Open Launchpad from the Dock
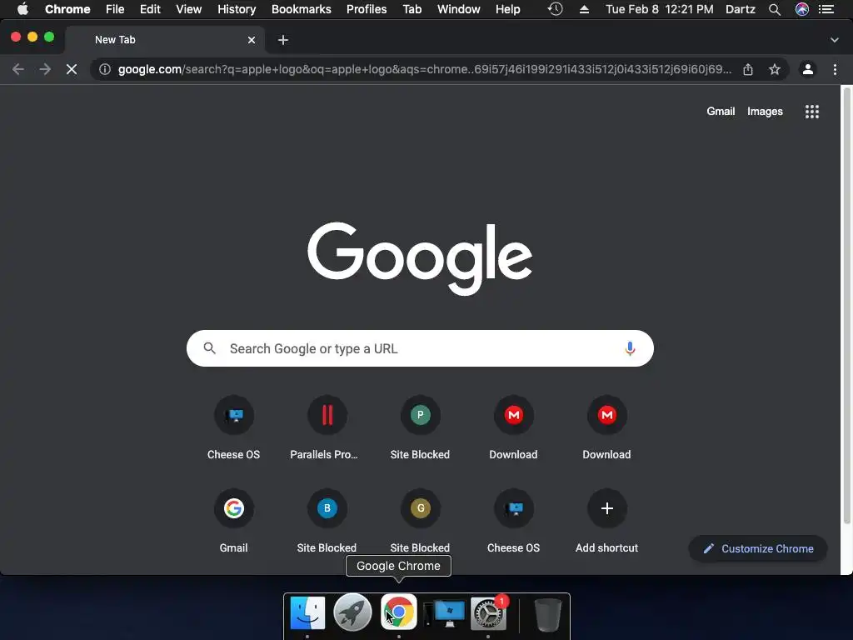The image size is (853, 640). pos(352,612)
